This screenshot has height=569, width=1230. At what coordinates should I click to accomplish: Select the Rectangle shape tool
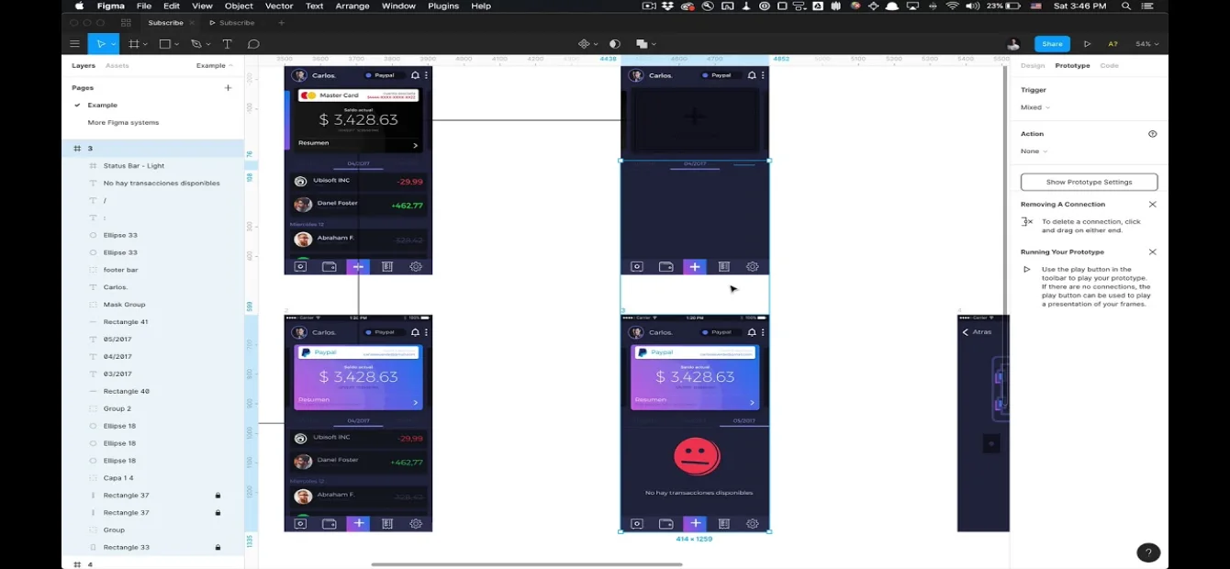pyautogui.click(x=164, y=44)
